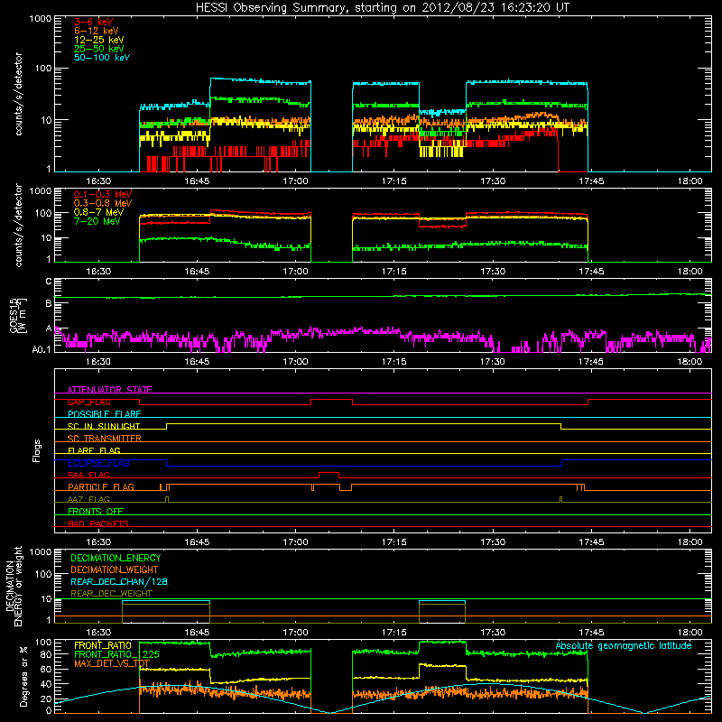Click the FLARE_FLAG label

[x=94, y=450]
